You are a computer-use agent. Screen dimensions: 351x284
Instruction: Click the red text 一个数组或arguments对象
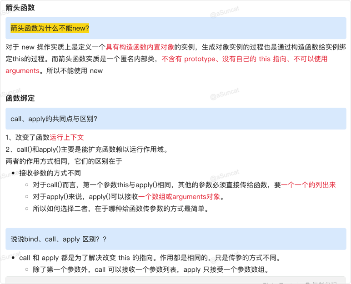pos(179,197)
